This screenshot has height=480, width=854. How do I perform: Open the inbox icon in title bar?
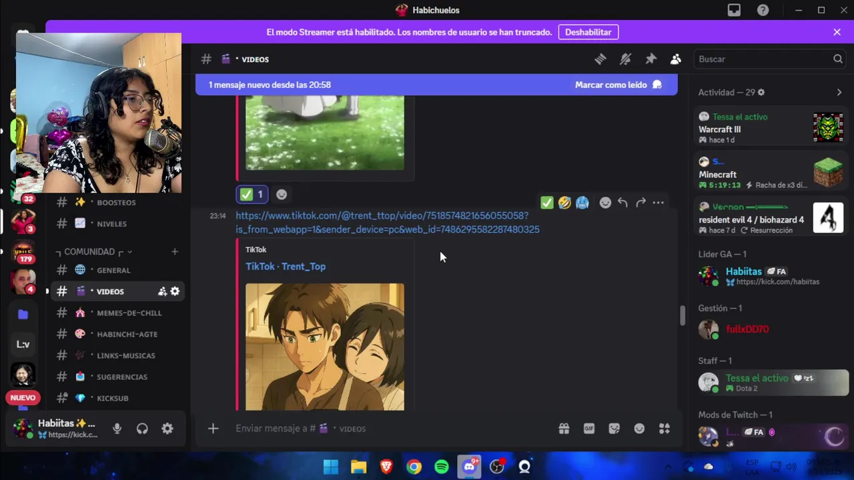tap(734, 10)
